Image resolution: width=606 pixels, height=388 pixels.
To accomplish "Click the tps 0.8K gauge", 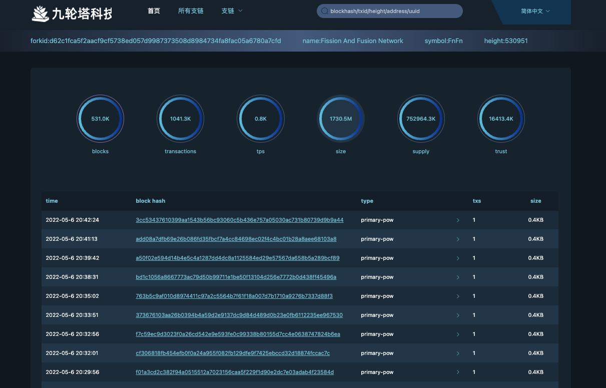I will click(260, 119).
